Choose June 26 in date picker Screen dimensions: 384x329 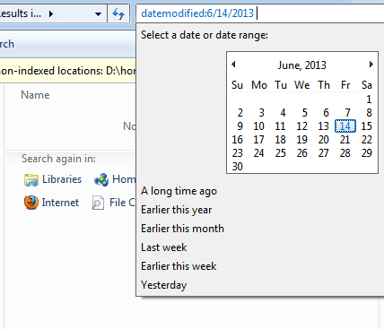click(x=301, y=153)
